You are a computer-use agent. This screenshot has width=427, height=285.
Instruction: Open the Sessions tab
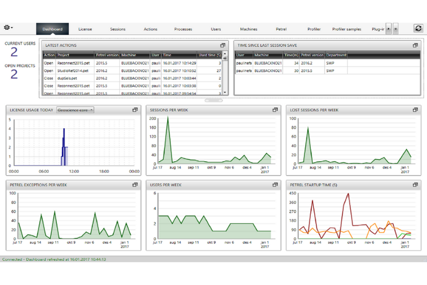click(x=118, y=29)
